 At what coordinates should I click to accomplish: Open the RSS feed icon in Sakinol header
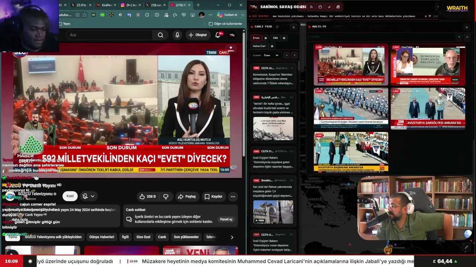pyautogui.click(x=311, y=7)
